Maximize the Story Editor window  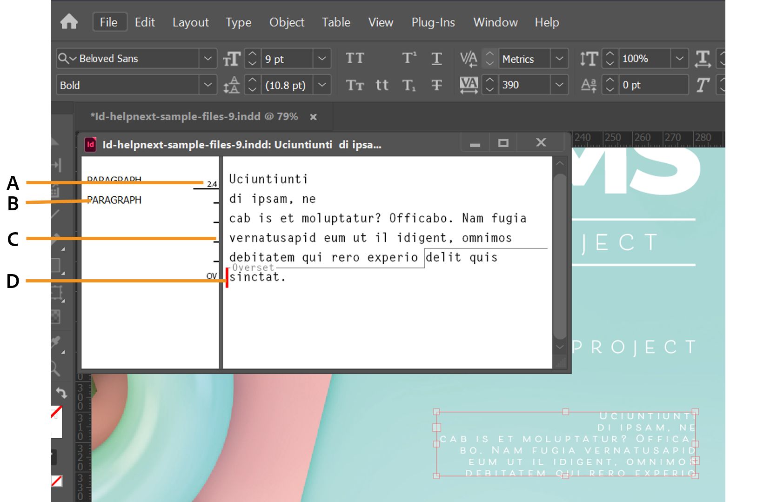click(x=503, y=143)
